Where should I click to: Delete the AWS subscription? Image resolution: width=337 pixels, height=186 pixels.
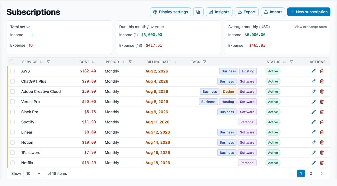(x=322, y=71)
